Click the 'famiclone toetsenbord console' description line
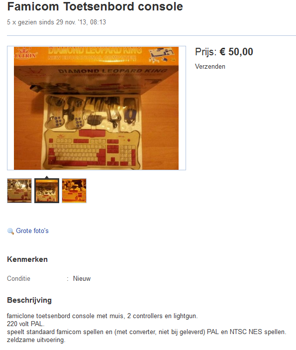This screenshot has width=296, height=350. click(x=102, y=316)
